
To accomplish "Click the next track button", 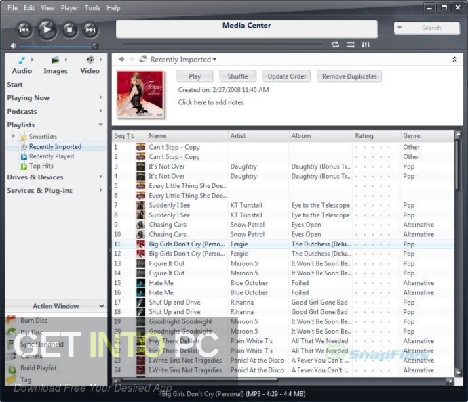I will pos(90,30).
